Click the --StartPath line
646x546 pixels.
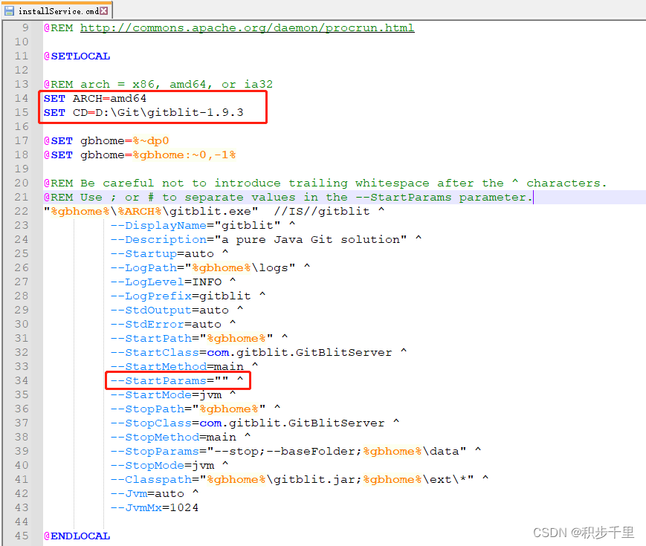point(199,339)
